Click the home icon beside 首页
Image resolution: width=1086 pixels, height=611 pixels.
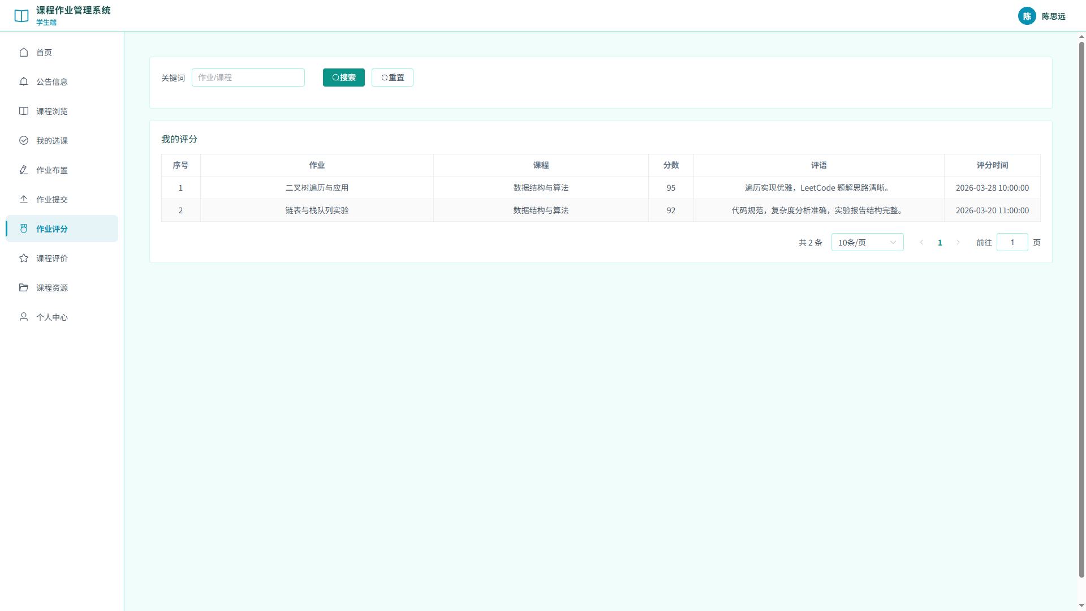(24, 52)
